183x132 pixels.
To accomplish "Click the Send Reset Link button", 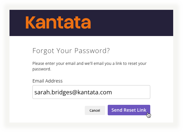I will tap(129, 110).
